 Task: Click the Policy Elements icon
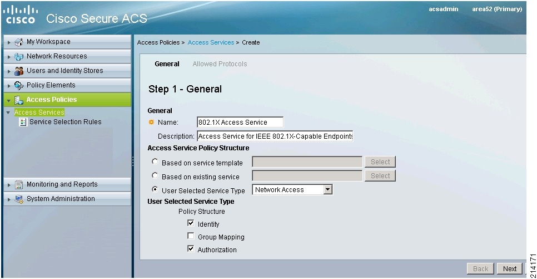pos(19,85)
